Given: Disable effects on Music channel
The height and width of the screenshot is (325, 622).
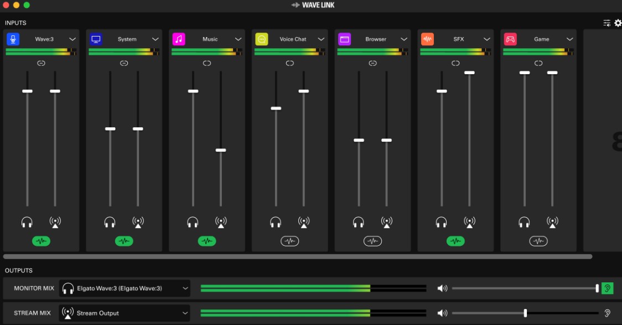Looking at the screenshot, I should [x=207, y=241].
